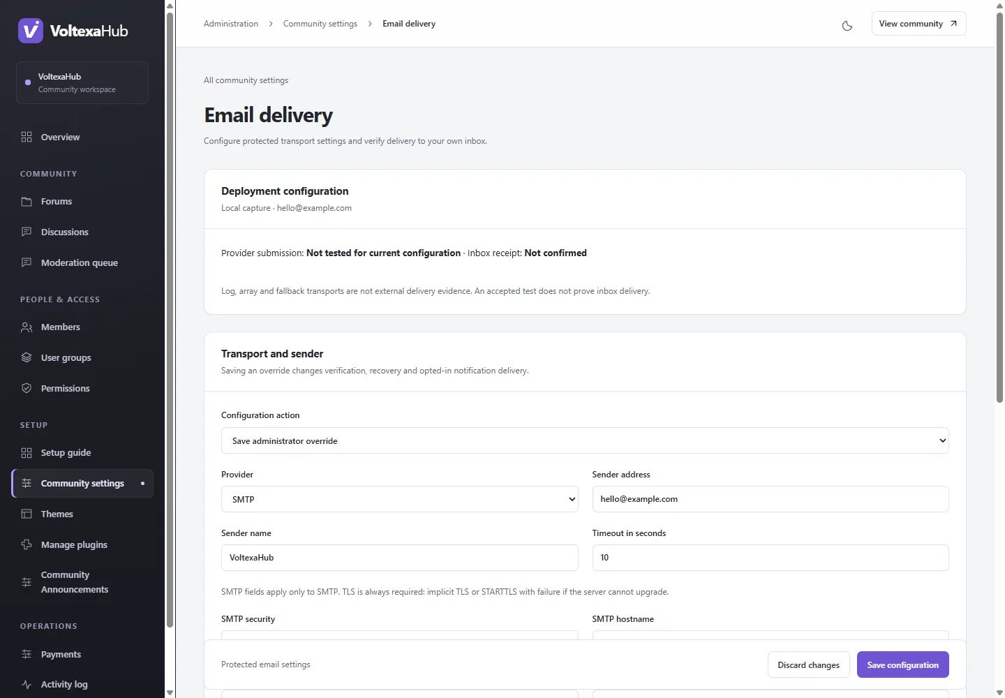Viewport: 1005px width, 698px height.
Task: Click the Forums folder icon
Action: [x=27, y=201]
